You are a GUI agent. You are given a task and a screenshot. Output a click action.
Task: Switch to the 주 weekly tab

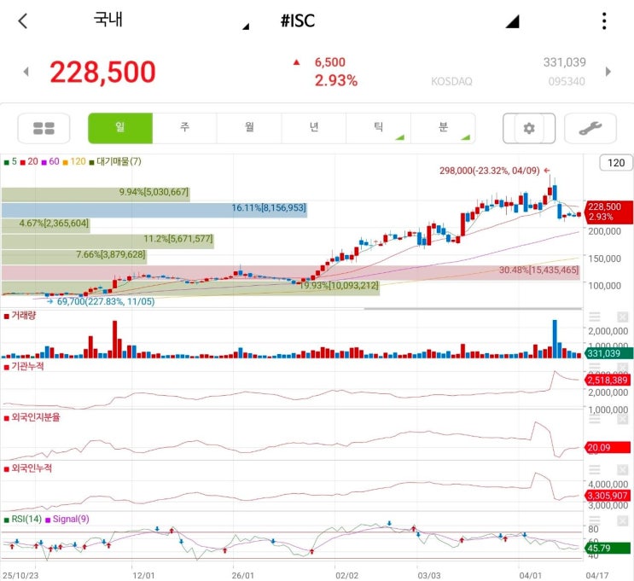click(x=184, y=128)
